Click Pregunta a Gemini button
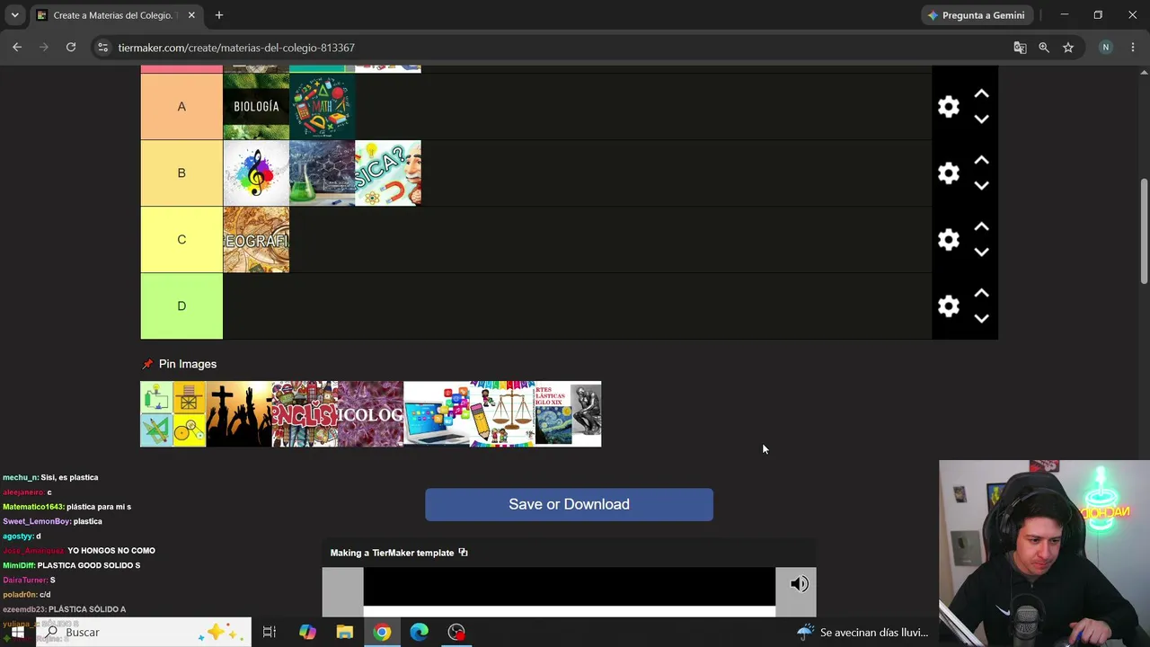The width and height of the screenshot is (1150, 647). (x=977, y=15)
